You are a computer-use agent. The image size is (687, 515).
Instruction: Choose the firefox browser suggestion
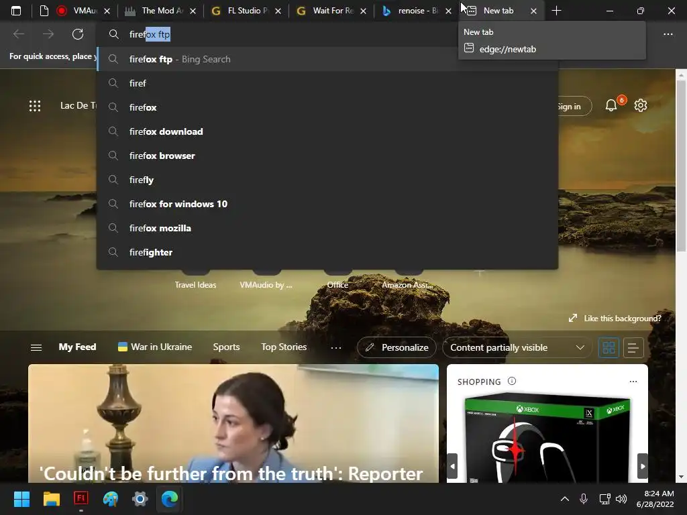point(327,156)
